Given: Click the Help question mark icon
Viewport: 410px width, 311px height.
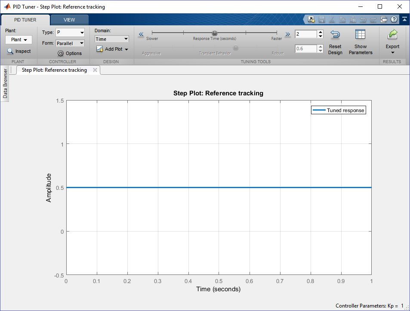Looking at the screenshot, I should [x=394, y=19].
